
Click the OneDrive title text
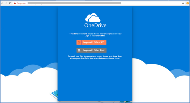(x=95, y=25)
